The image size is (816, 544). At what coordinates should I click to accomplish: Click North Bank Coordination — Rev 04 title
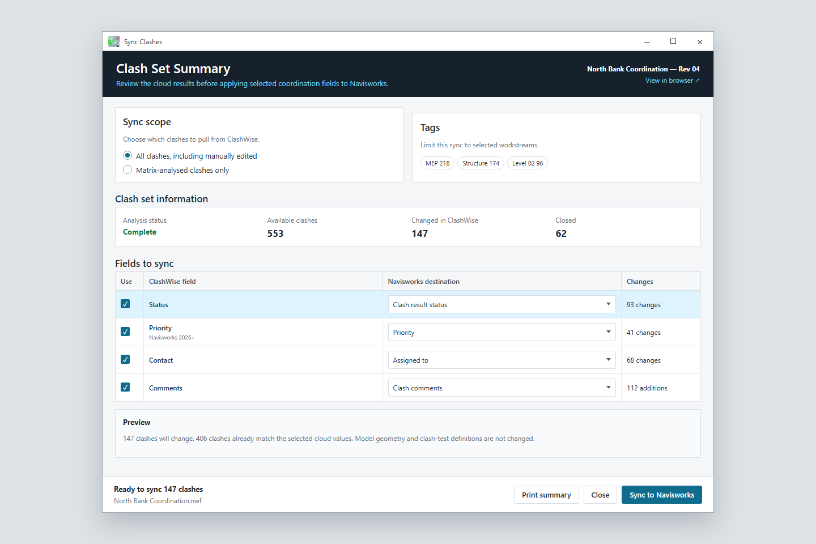643,69
